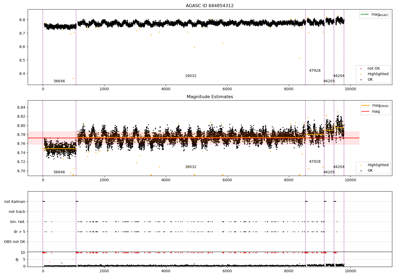
Task: Click the '10' tick on the dr axis
Action: click(23, 253)
